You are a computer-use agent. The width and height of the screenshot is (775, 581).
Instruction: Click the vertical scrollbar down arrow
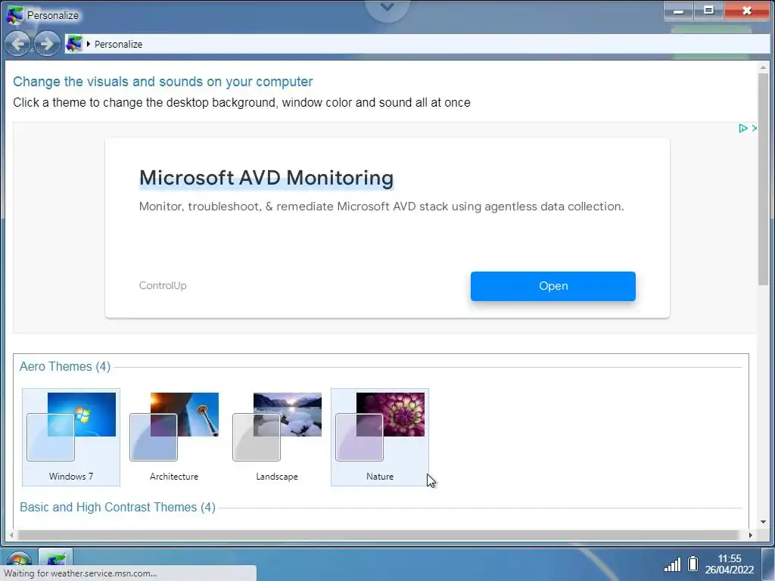pos(763,522)
